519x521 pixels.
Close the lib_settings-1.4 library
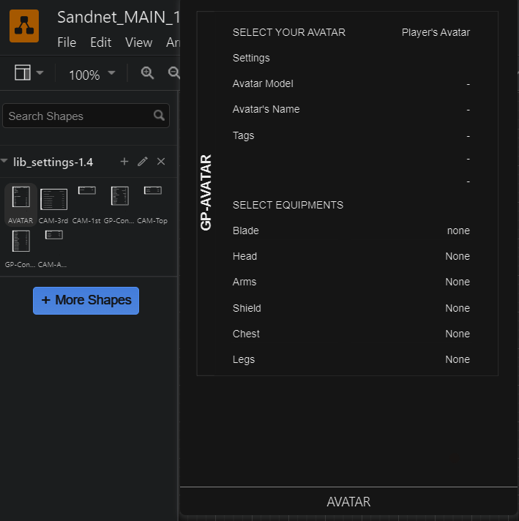point(161,162)
